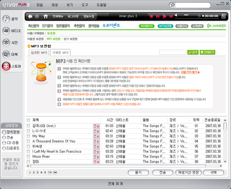Viewport: 231px width, 189px height.
Task: Click the horizontal scrollbar under the song list
Action: 118,166
